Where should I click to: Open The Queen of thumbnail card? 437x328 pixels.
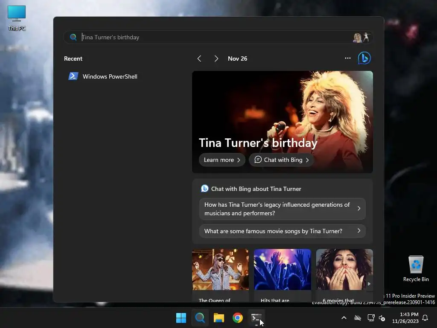pyautogui.click(x=220, y=275)
